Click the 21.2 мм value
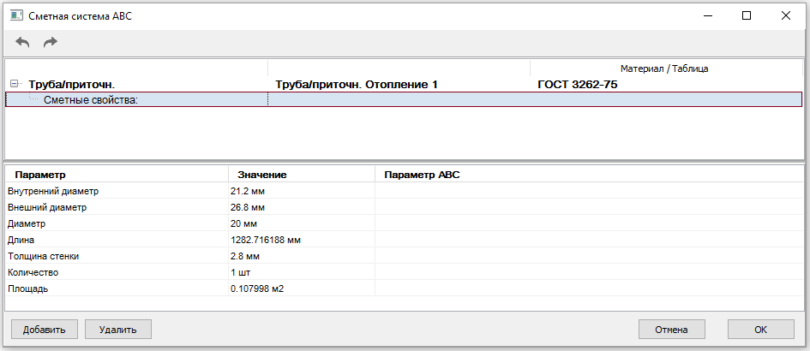Viewport: 810px width, 351px height. (248, 192)
